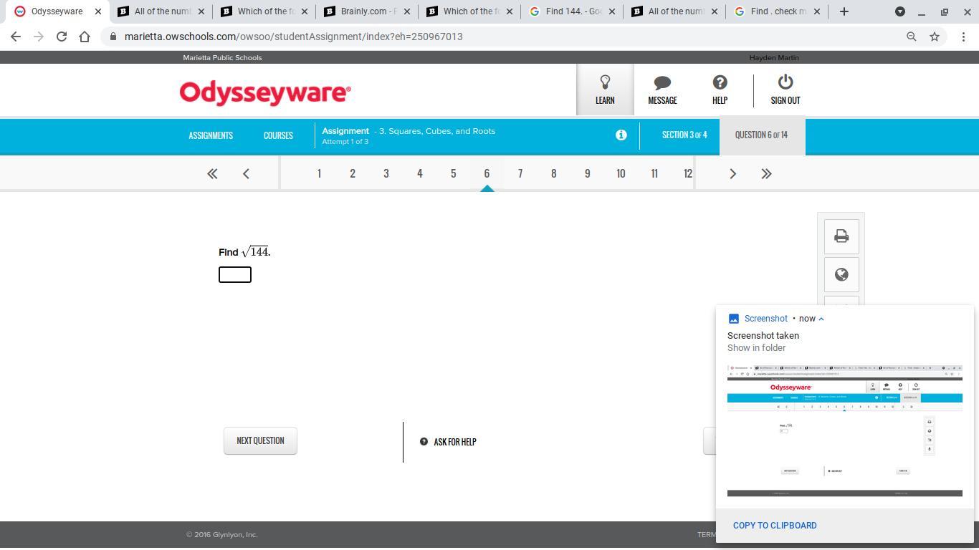
Task: Bookmark this page with star
Action: pyautogui.click(x=935, y=37)
